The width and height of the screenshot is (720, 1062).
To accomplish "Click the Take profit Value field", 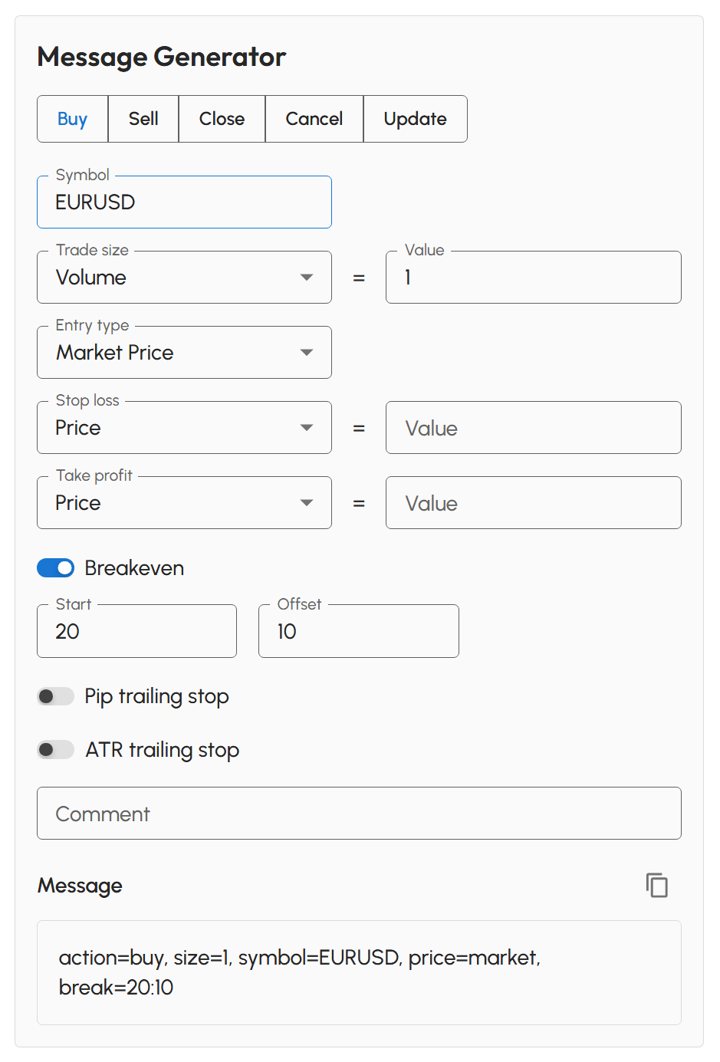I will [x=533, y=502].
